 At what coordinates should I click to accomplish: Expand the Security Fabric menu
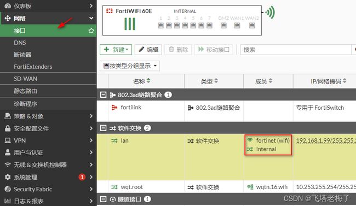coord(48,189)
